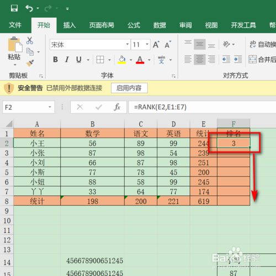Open Customize Quick Access Toolbar dropdown
This screenshot has height=276, width=276.
click(67, 8)
